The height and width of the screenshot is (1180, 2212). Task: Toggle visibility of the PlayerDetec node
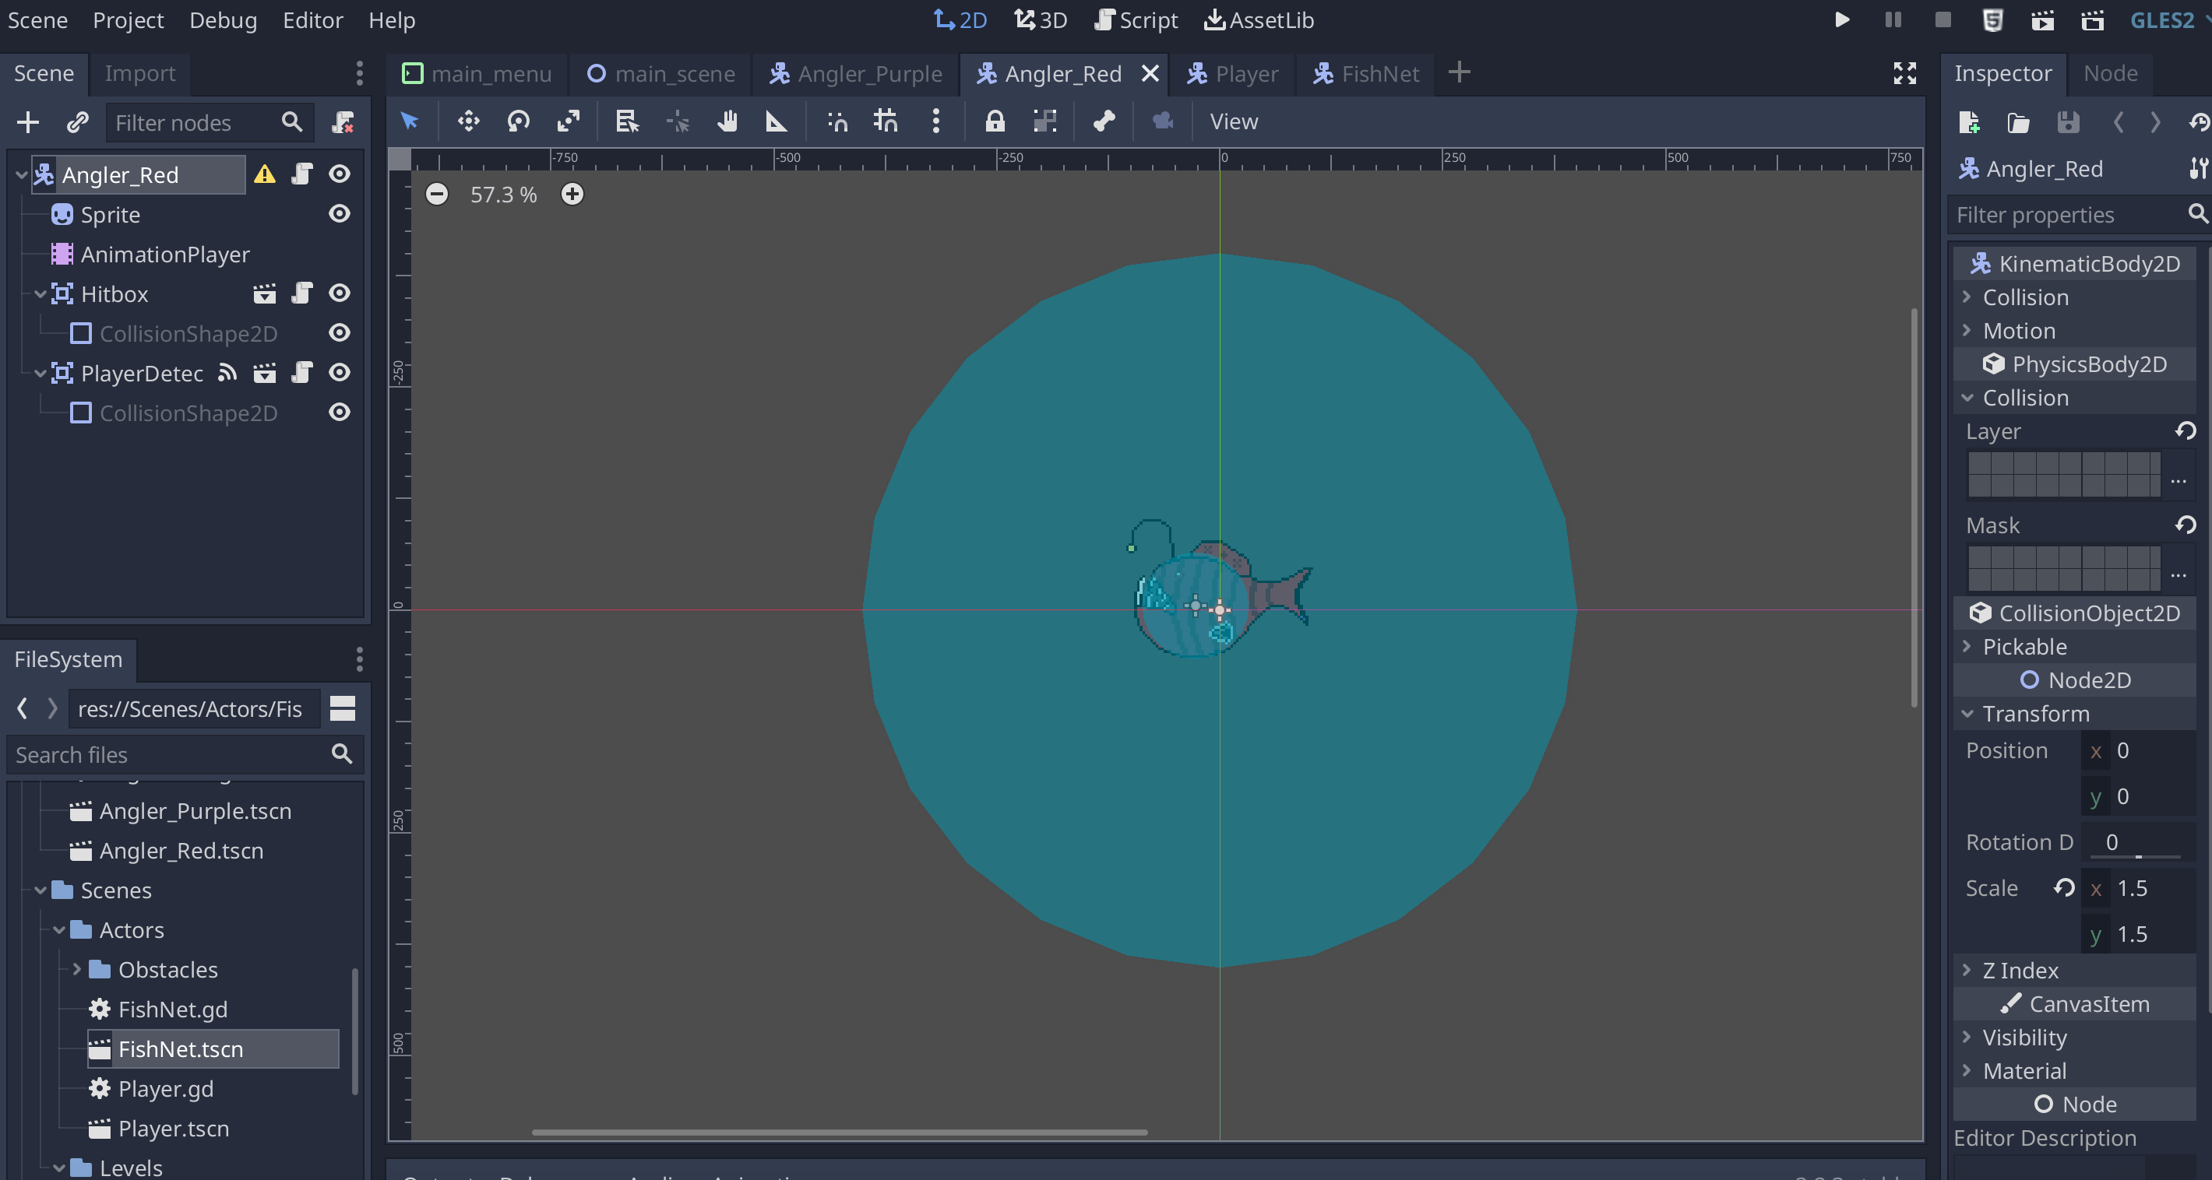click(x=340, y=373)
